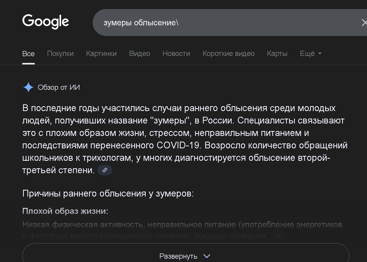Switch to 'Короткие видео' tab
Image resolution: width=367 pixels, height=262 pixels.
click(x=229, y=54)
